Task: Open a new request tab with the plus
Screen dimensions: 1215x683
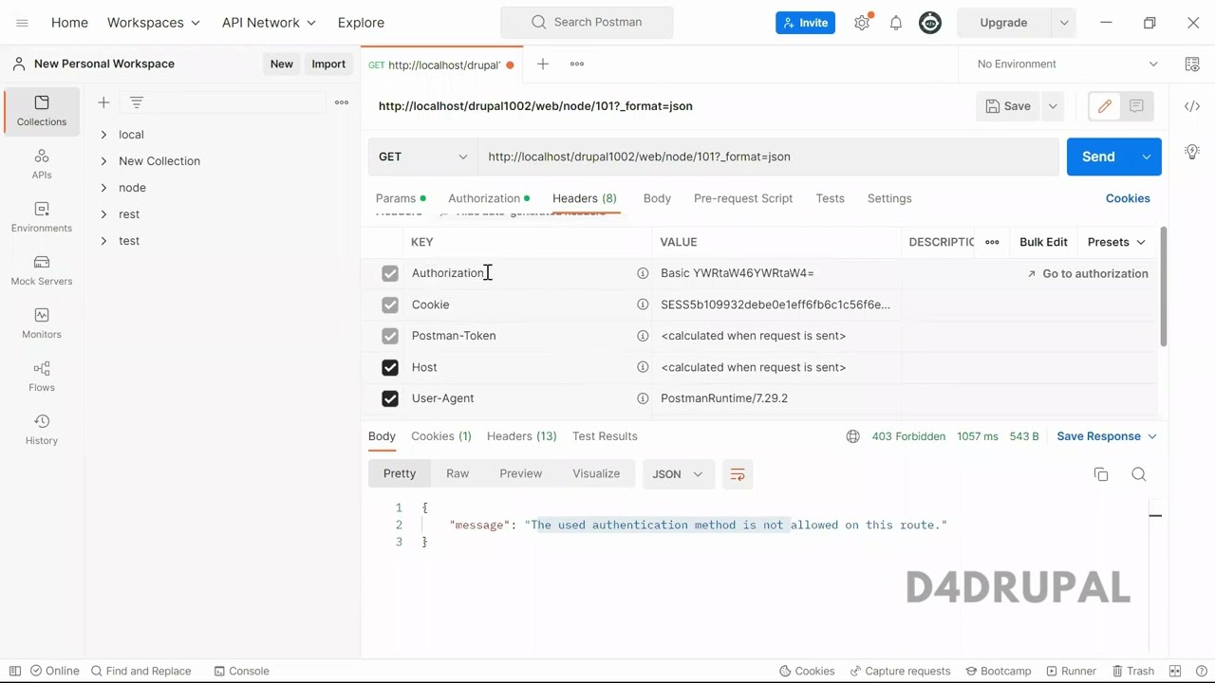Action: pos(543,64)
